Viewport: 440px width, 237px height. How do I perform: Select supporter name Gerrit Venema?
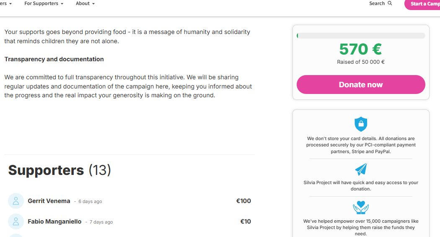(49, 201)
